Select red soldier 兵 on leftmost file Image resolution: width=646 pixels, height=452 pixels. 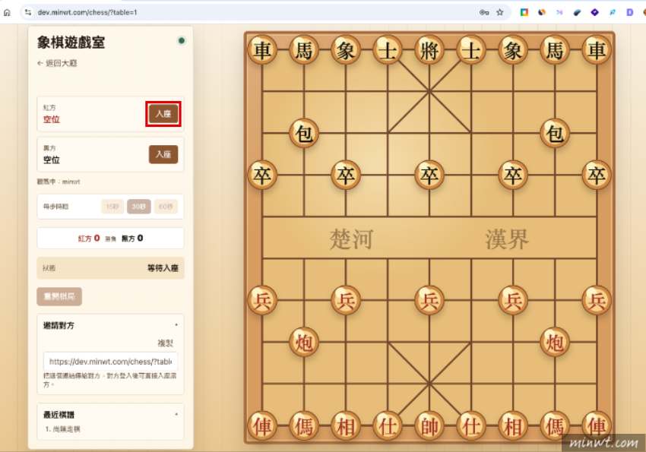(x=262, y=301)
